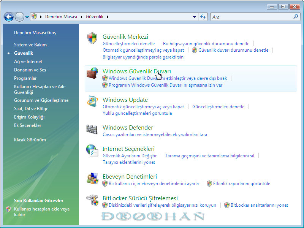
Task: Open Kullanıcı Hesapları ve Aile Güvenliği
Action: coord(40,89)
